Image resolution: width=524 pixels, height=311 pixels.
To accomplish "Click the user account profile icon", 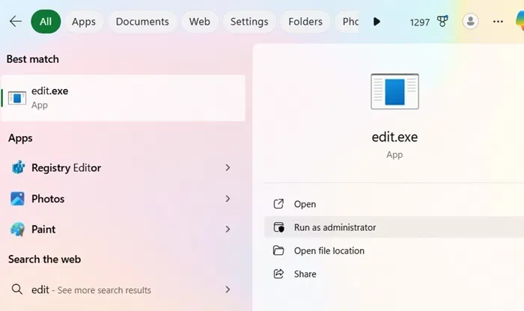I will tap(470, 22).
